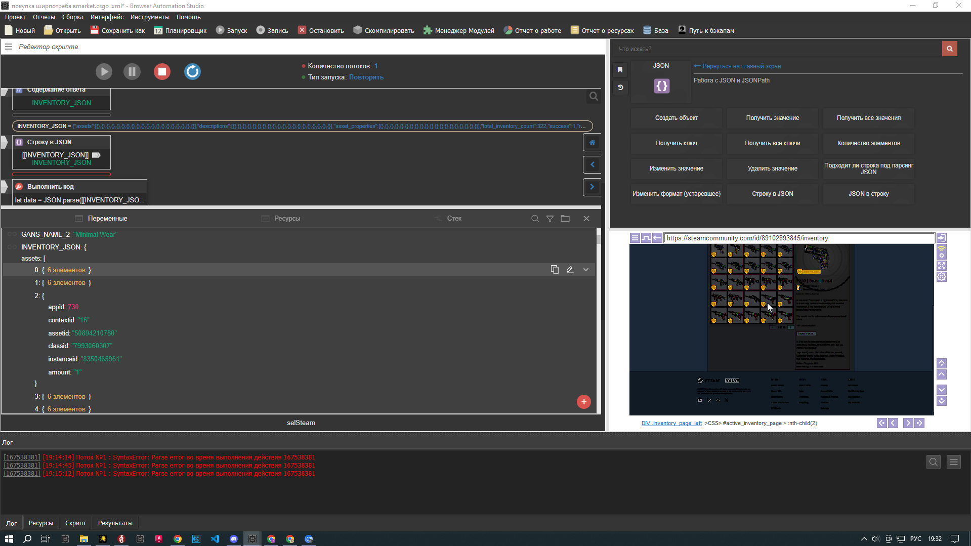The image size is (971, 546).
Task: Click the browser URL address field
Action: [x=798, y=238]
